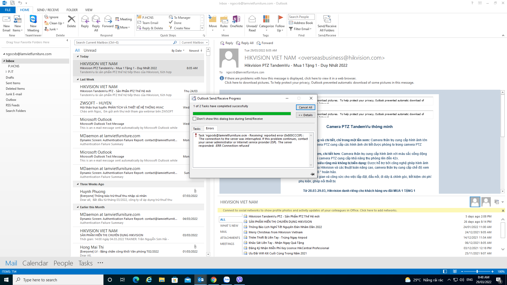Collapse the Today message group
This screenshot has height=285, width=507.
pyautogui.click(x=78, y=56)
